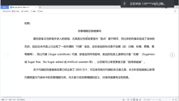Open a new tab with the plus button
Image resolution: width=179 pixels, height=101 pixels.
(x=40, y=7)
